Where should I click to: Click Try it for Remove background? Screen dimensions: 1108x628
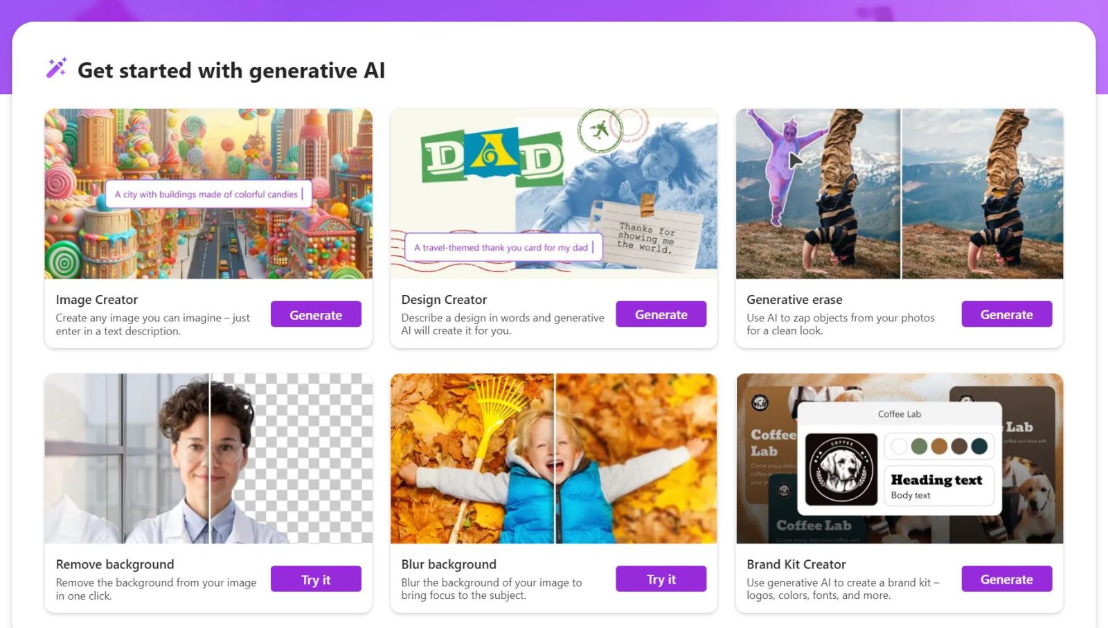click(316, 580)
